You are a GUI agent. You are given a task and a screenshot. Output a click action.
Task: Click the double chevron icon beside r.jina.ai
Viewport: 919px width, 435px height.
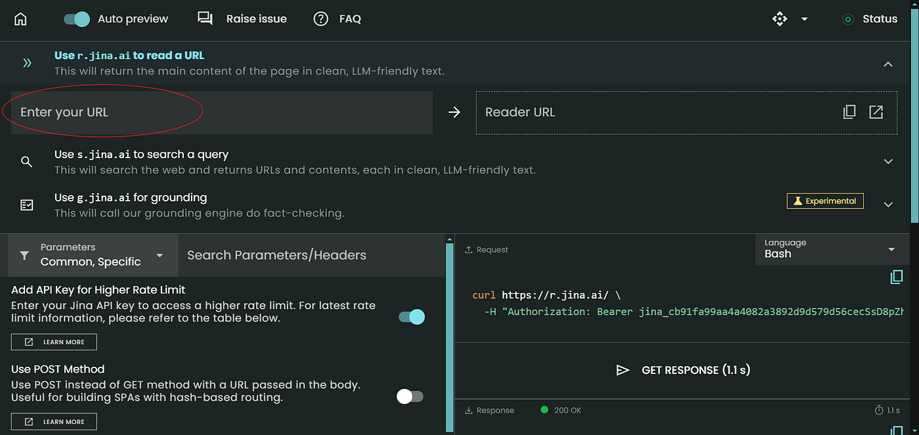click(x=27, y=63)
